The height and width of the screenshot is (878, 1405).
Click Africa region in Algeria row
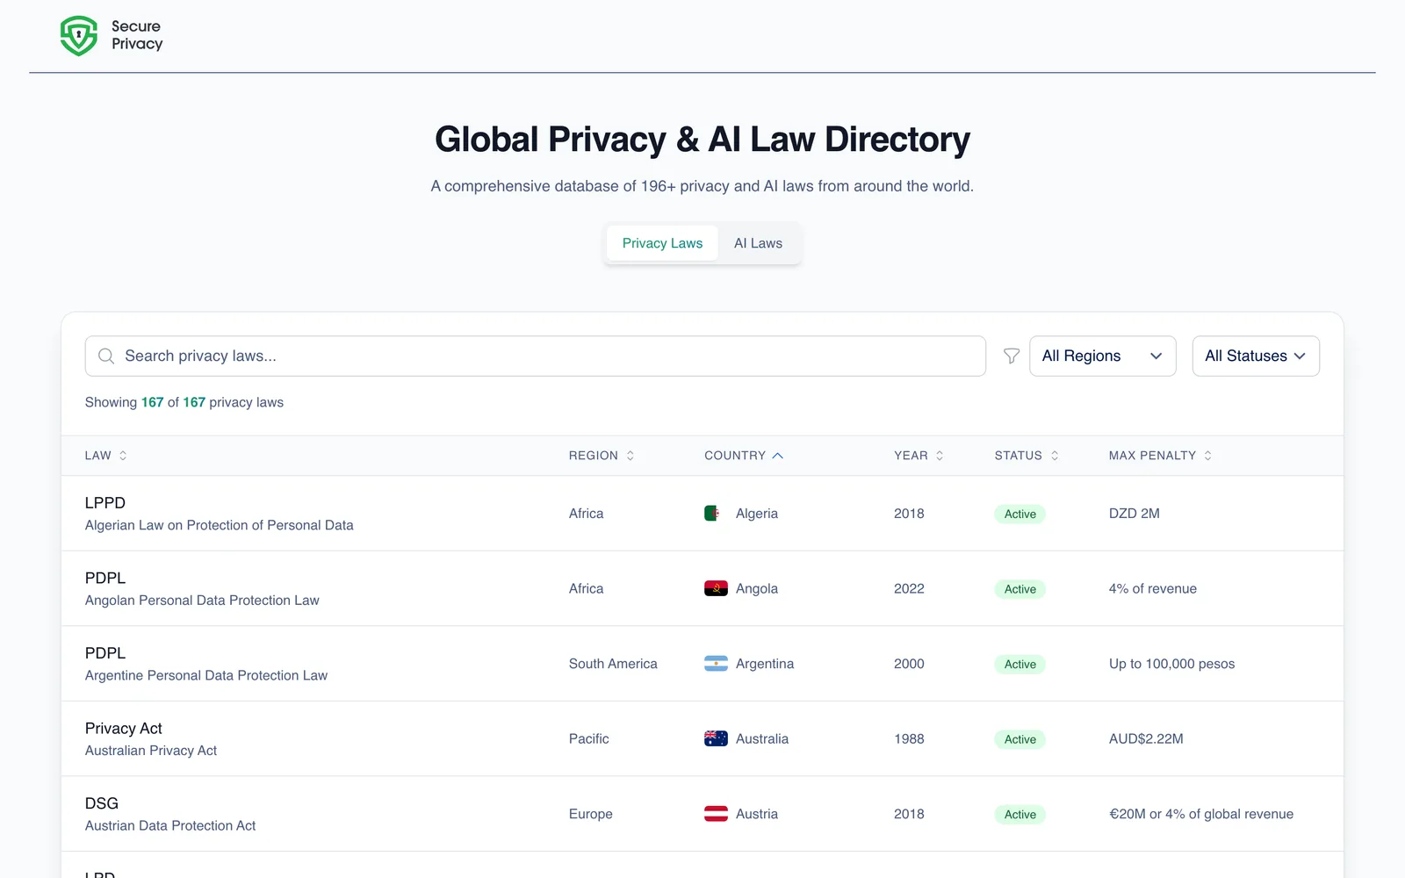click(x=586, y=514)
